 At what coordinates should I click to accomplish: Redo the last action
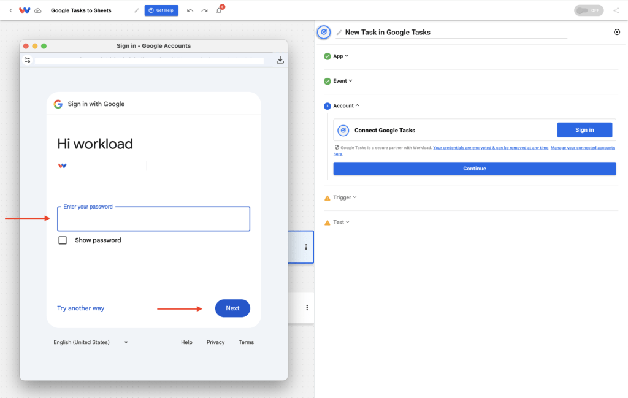point(205,10)
